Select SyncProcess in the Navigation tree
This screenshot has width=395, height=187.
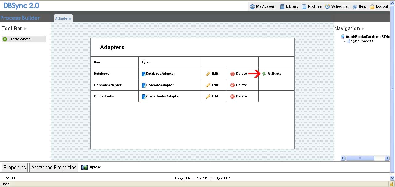[x=362, y=41]
